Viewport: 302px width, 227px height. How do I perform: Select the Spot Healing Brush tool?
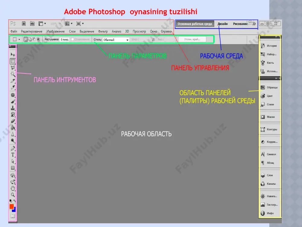point(13,95)
